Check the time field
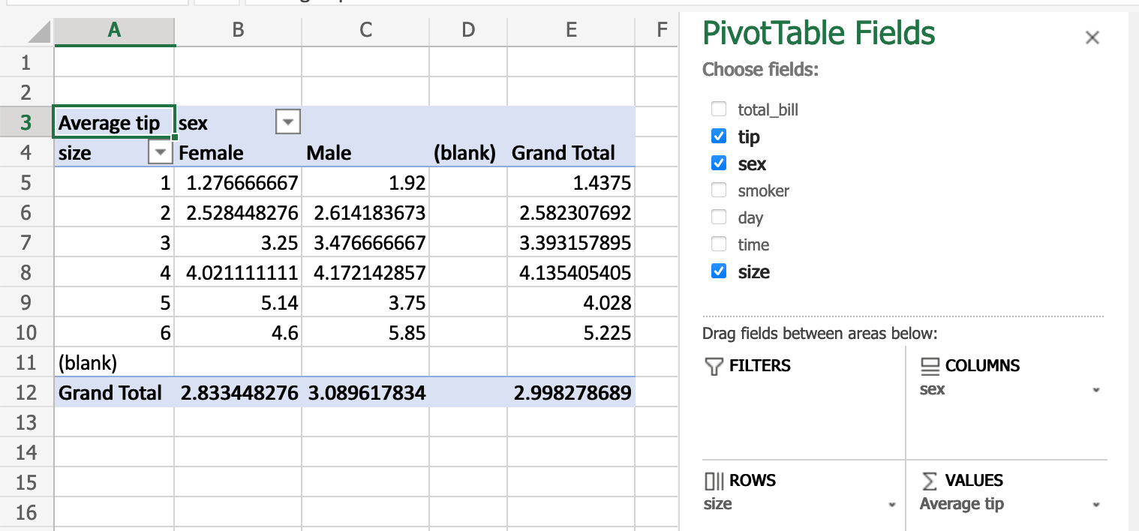The height and width of the screenshot is (531, 1139). click(718, 244)
